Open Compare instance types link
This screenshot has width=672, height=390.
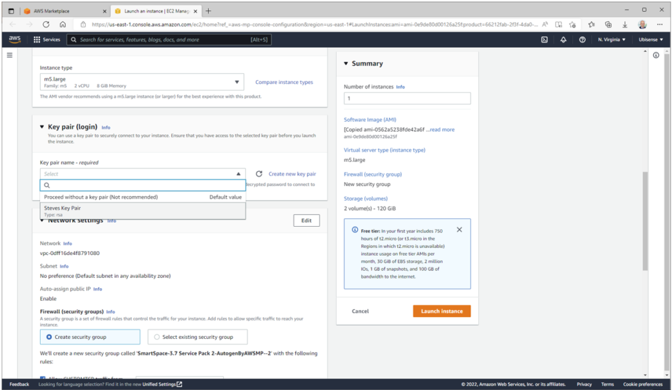tap(284, 82)
